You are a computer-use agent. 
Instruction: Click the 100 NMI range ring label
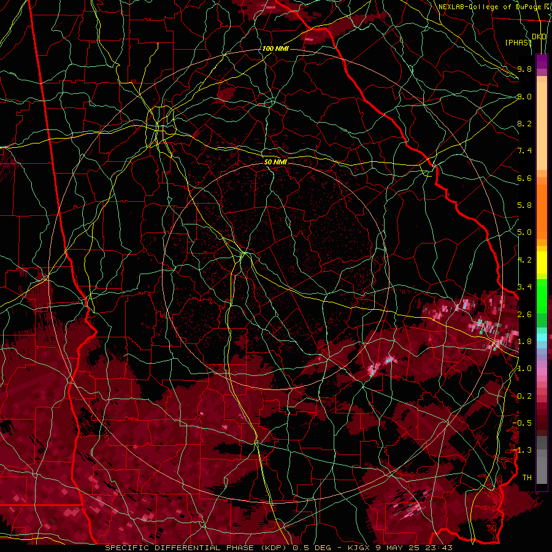(x=275, y=48)
